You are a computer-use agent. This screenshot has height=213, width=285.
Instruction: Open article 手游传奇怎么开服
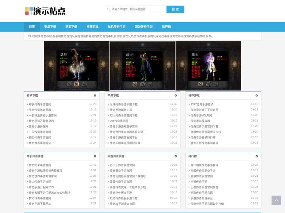click(x=40, y=110)
